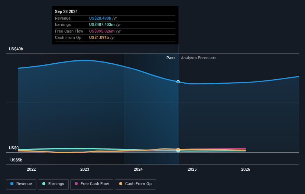Viewport: 305px width, 194px height.
Task: Click the US$1.091b cash from op value
Action: tap(99, 38)
